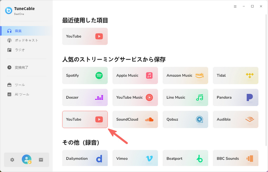Open the ラジオ section
The image size is (268, 172).
[26, 50]
